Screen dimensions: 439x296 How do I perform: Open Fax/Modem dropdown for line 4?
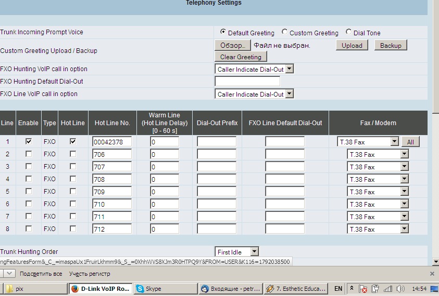[x=378, y=179]
